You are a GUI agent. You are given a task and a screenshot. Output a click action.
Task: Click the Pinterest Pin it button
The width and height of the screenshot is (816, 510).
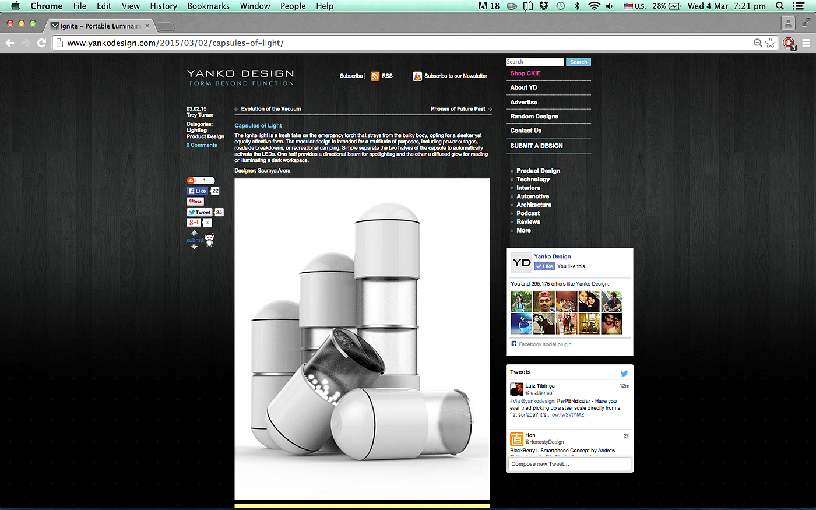tap(195, 201)
